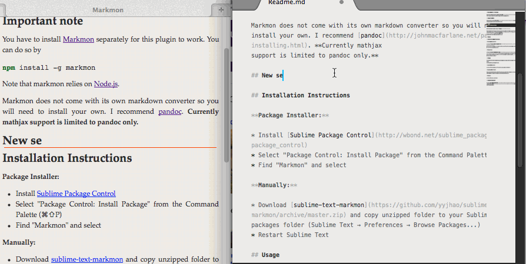Image resolution: width=526 pixels, height=264 pixels.
Task: Select the Readme.md editor tab
Action: click(x=287, y=3)
